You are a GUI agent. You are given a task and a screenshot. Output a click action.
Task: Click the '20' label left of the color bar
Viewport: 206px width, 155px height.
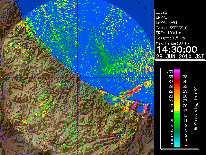coord(171,101)
